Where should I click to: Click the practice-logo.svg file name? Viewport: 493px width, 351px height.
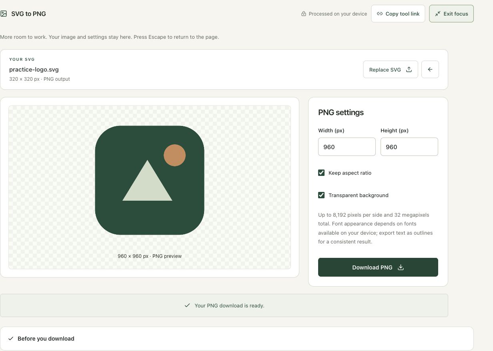(34, 70)
